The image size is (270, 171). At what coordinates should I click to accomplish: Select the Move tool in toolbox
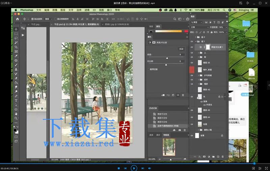(x=16, y=29)
